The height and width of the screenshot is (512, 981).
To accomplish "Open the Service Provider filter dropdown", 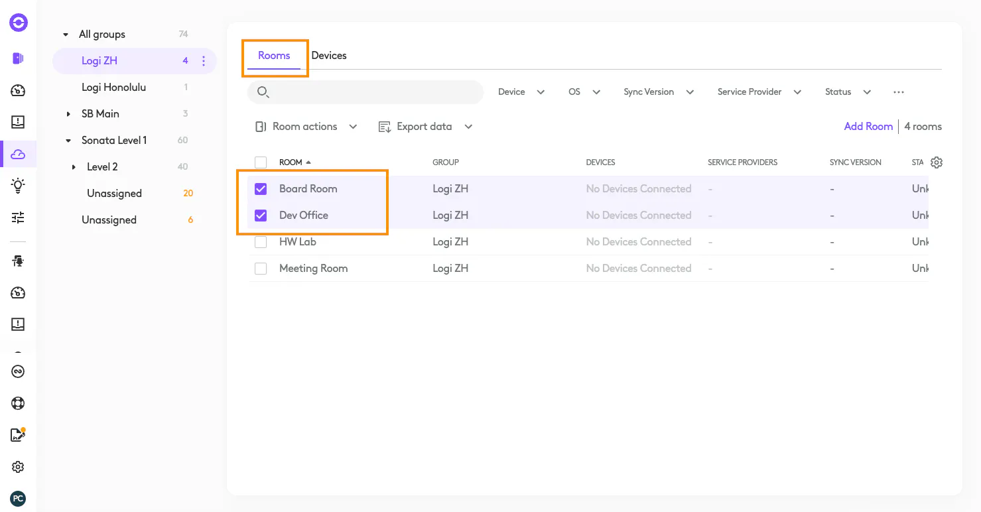I will coord(759,92).
